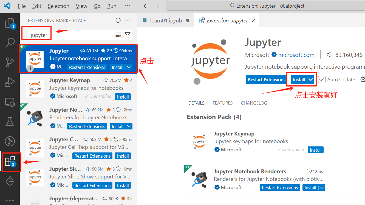Screen dimensions: 365x205
Task: Expand Install dropdown arrow on Jupyter page
Action: pyautogui.click(x=311, y=80)
